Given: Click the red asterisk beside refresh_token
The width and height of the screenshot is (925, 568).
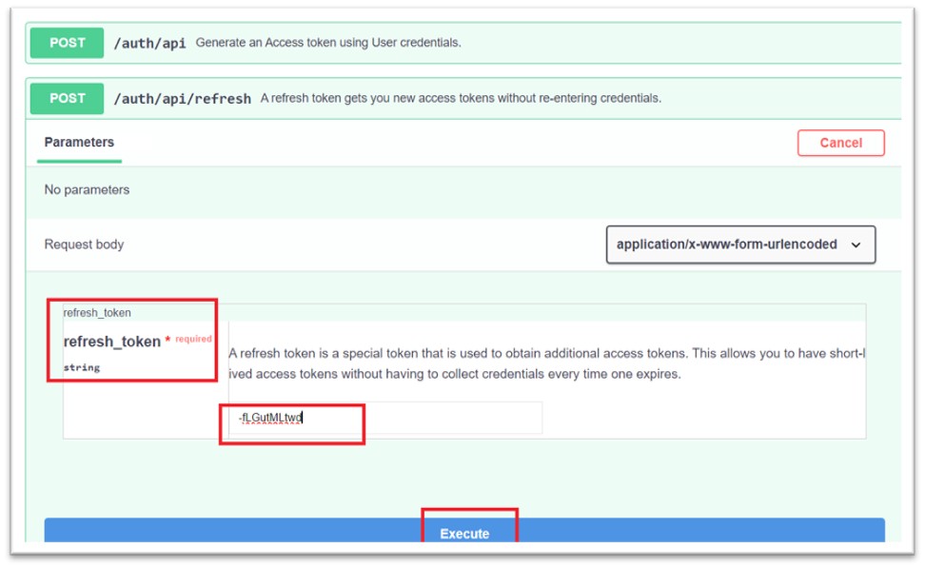Looking at the screenshot, I should pos(168,341).
